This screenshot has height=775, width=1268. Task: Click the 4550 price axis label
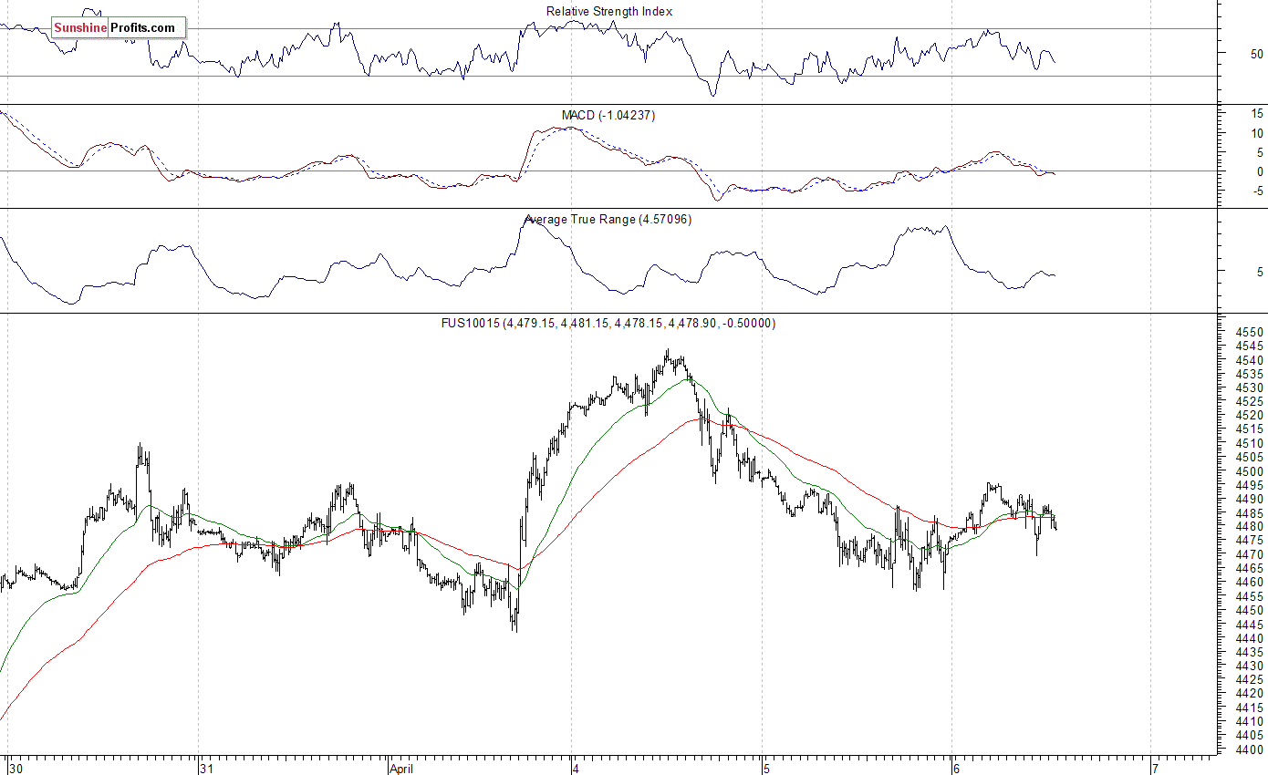1250,332
